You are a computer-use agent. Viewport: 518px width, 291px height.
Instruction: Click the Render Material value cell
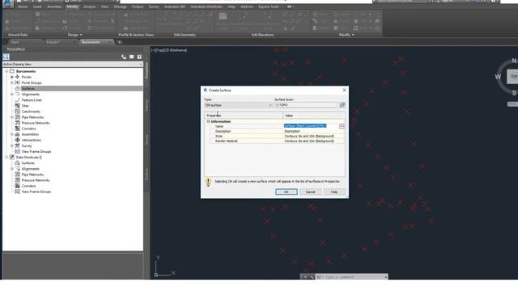314,141
